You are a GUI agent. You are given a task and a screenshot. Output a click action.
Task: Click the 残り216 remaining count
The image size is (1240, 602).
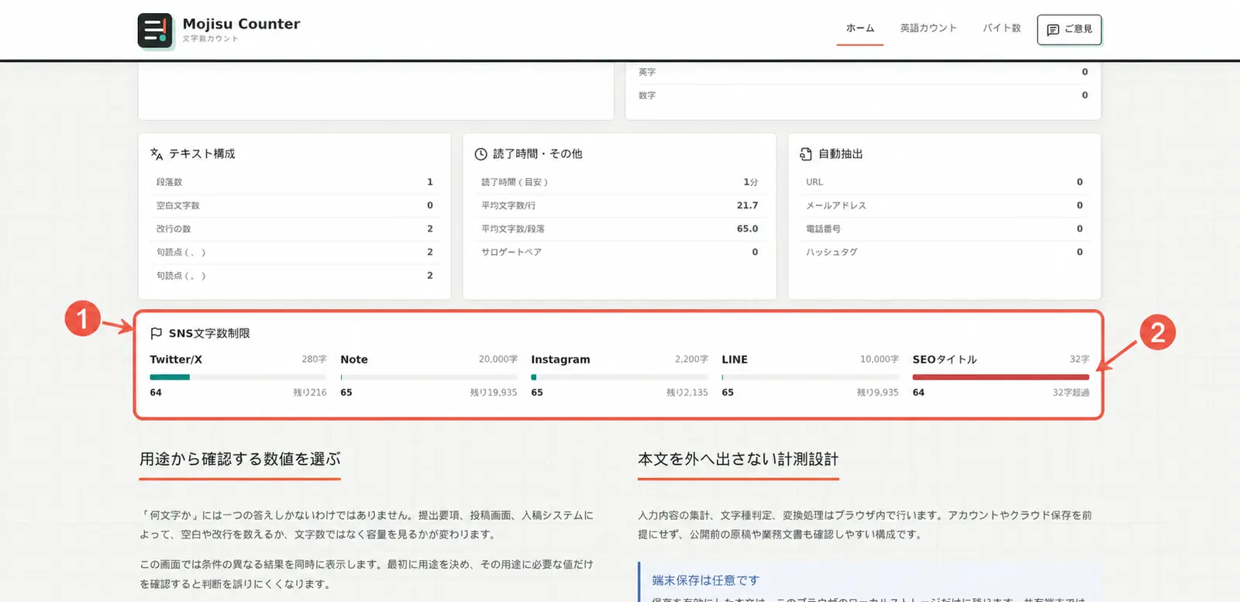pyautogui.click(x=310, y=393)
